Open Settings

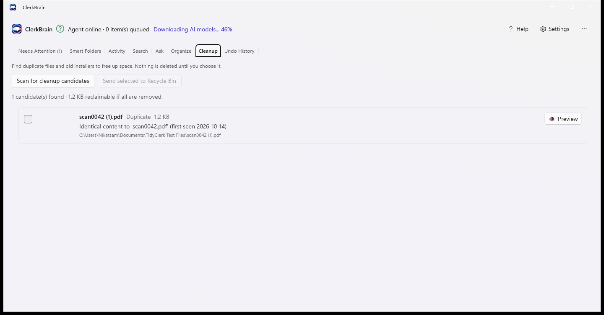[555, 29]
